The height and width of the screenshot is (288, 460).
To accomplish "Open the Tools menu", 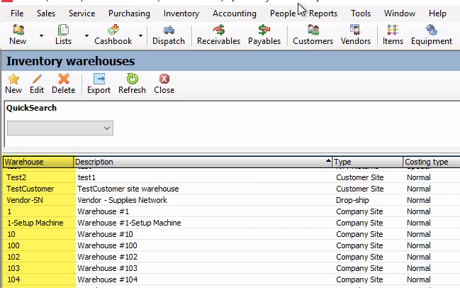I will (361, 13).
